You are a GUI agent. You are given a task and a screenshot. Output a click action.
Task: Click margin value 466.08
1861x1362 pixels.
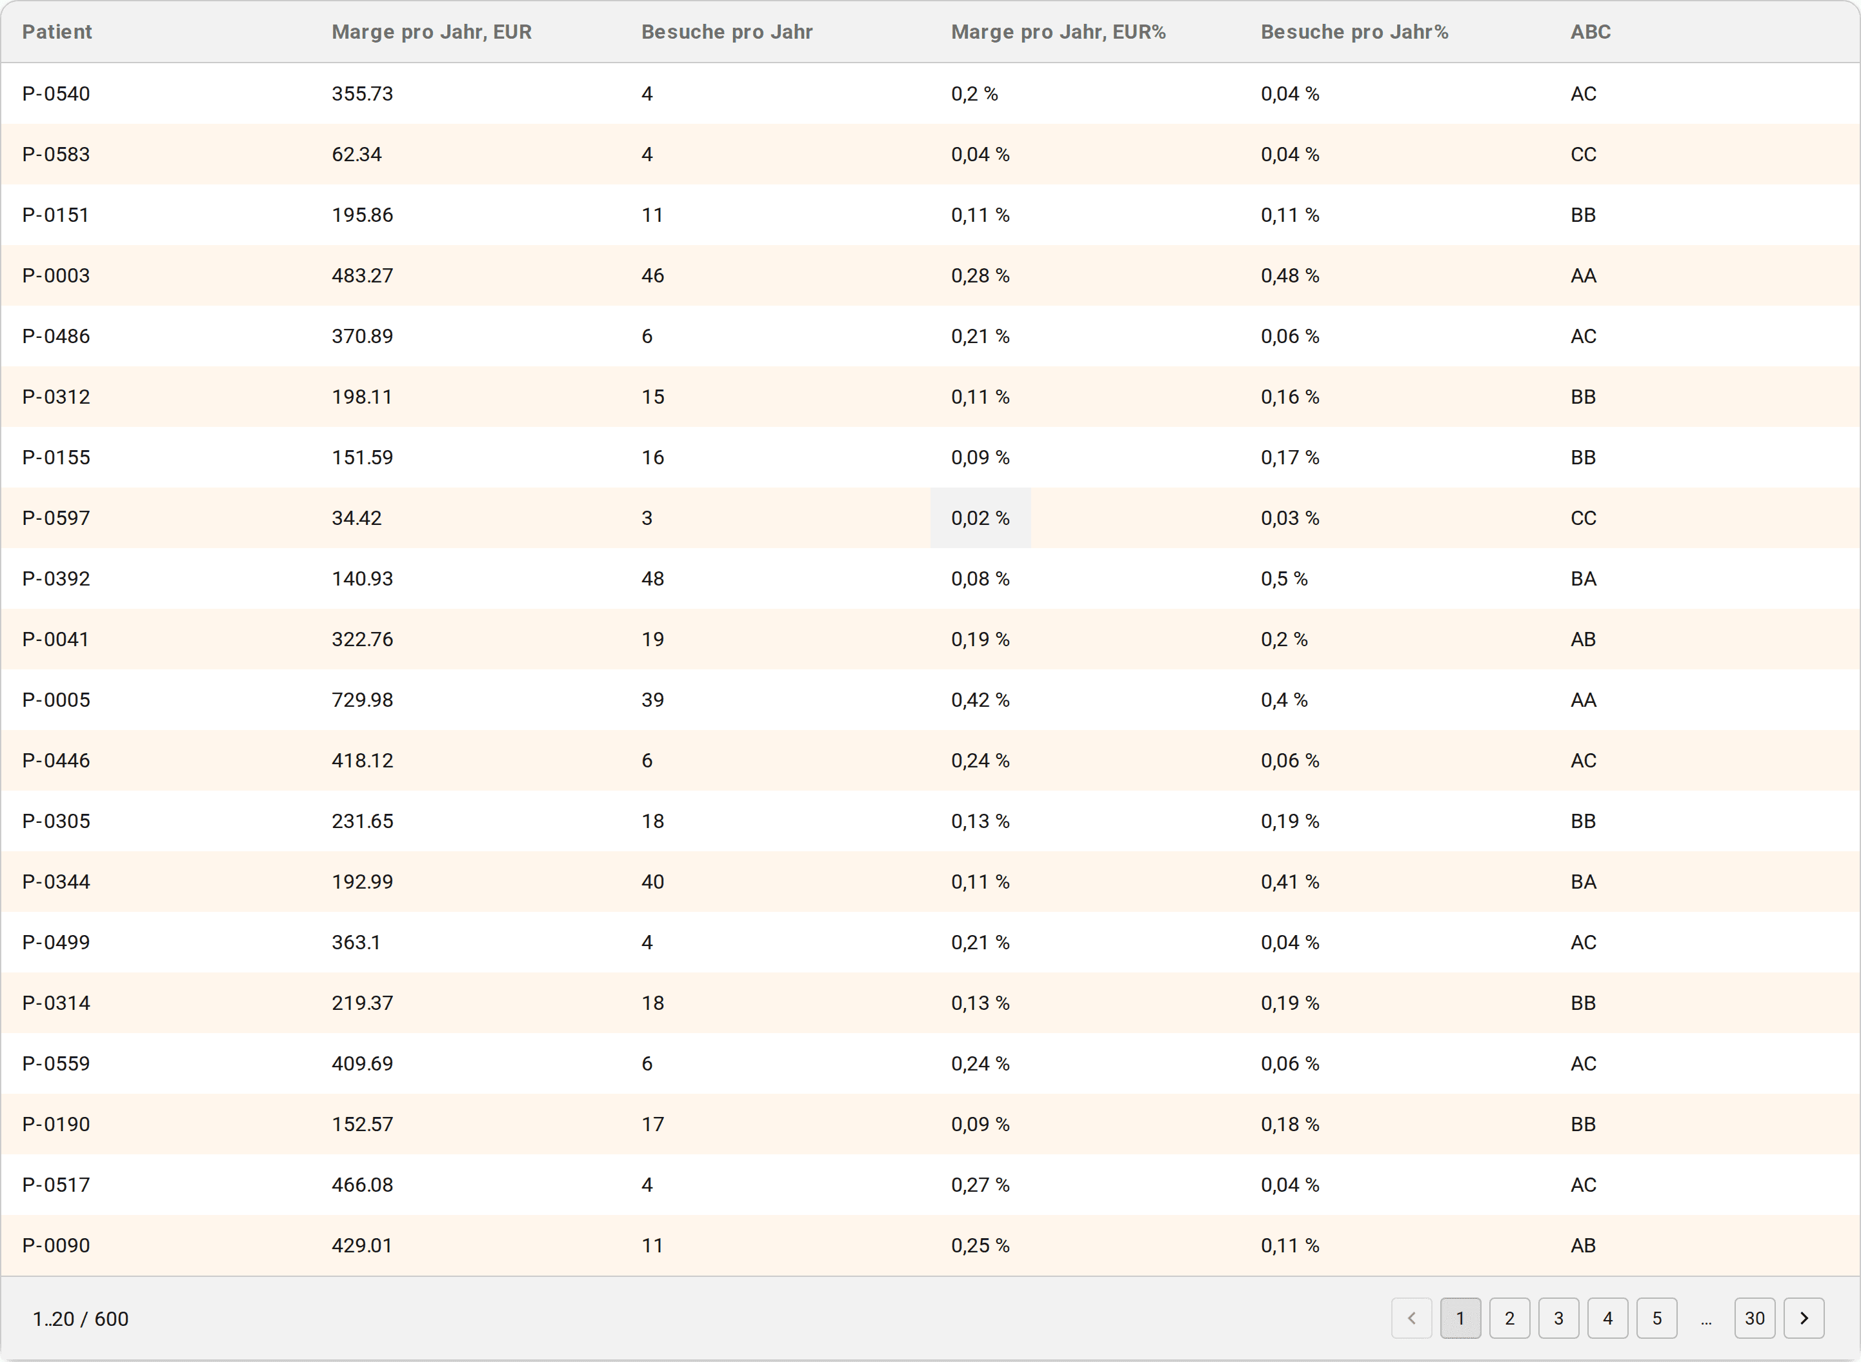[362, 1185]
